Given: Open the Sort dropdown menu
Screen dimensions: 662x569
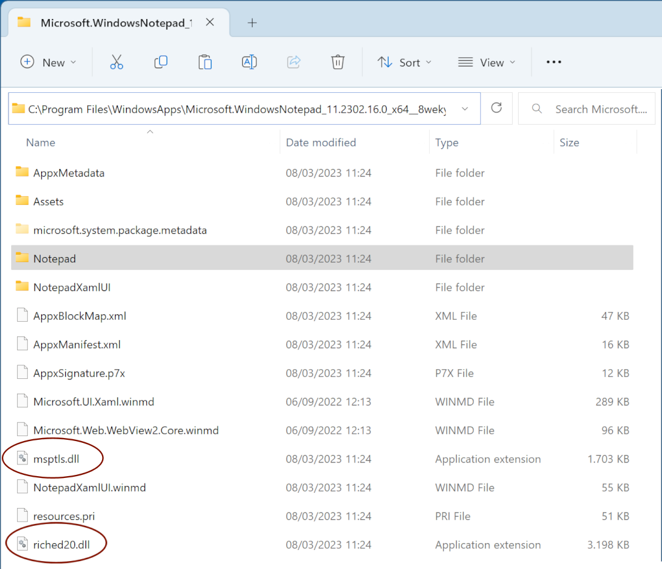Looking at the screenshot, I should (x=404, y=63).
